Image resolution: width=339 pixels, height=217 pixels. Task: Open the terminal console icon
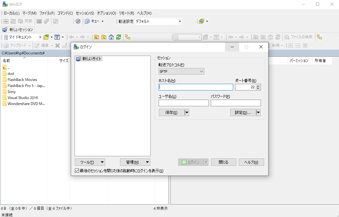coord(39,21)
